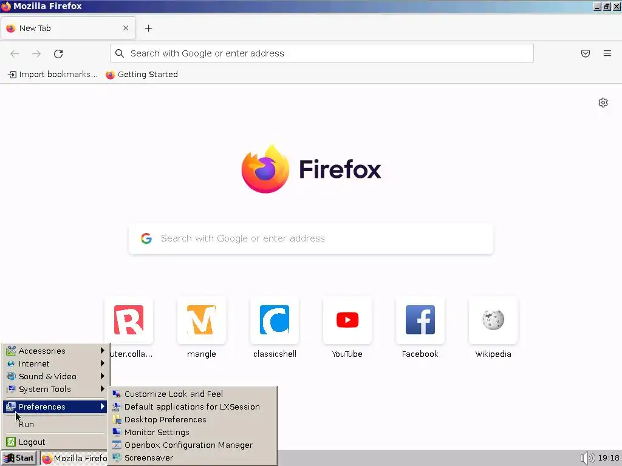
Task: Click the taskbar clock showing 19:18
Action: [x=609, y=458]
